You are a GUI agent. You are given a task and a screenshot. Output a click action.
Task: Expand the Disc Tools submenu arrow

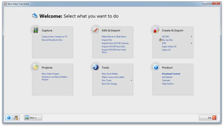click(x=131, y=80)
